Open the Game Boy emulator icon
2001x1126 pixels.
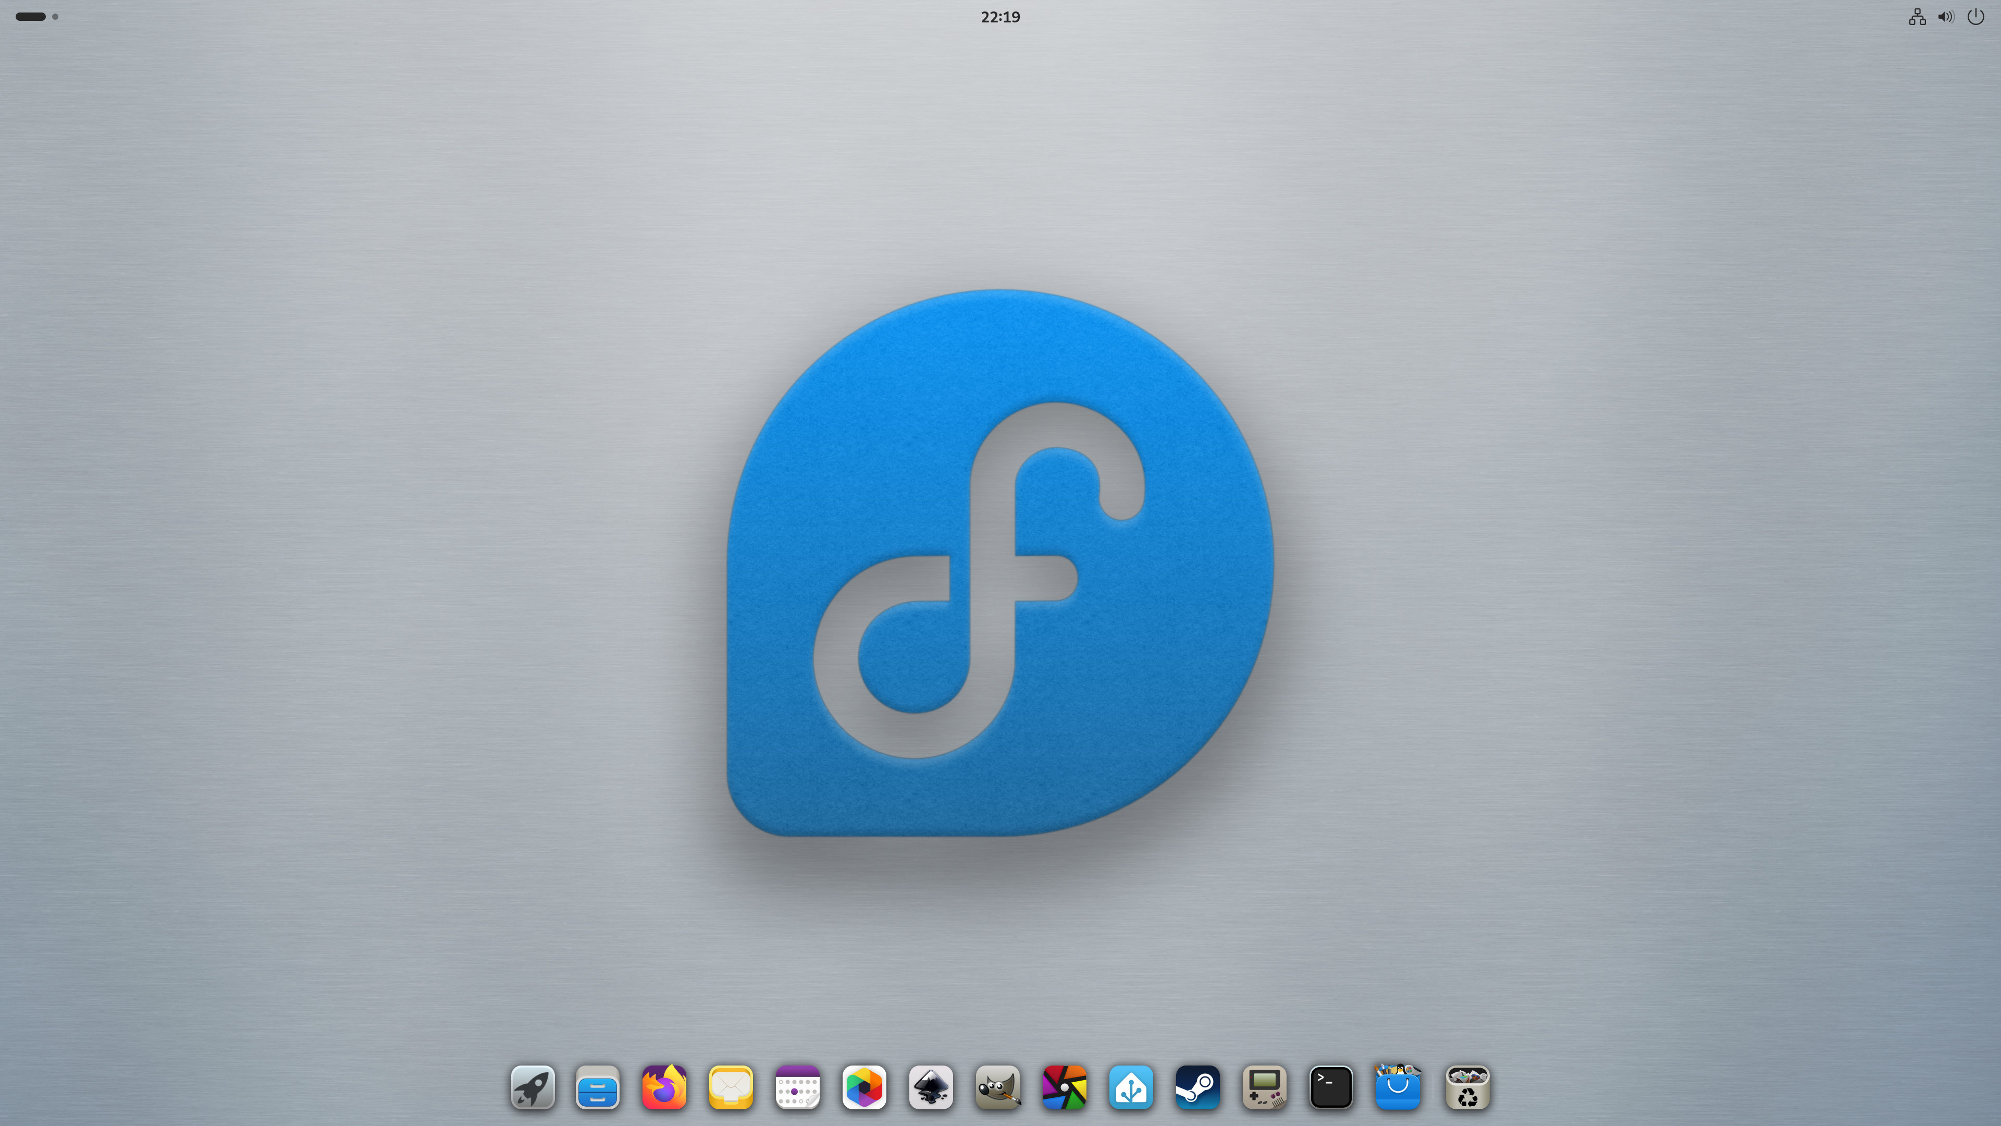point(1265,1087)
